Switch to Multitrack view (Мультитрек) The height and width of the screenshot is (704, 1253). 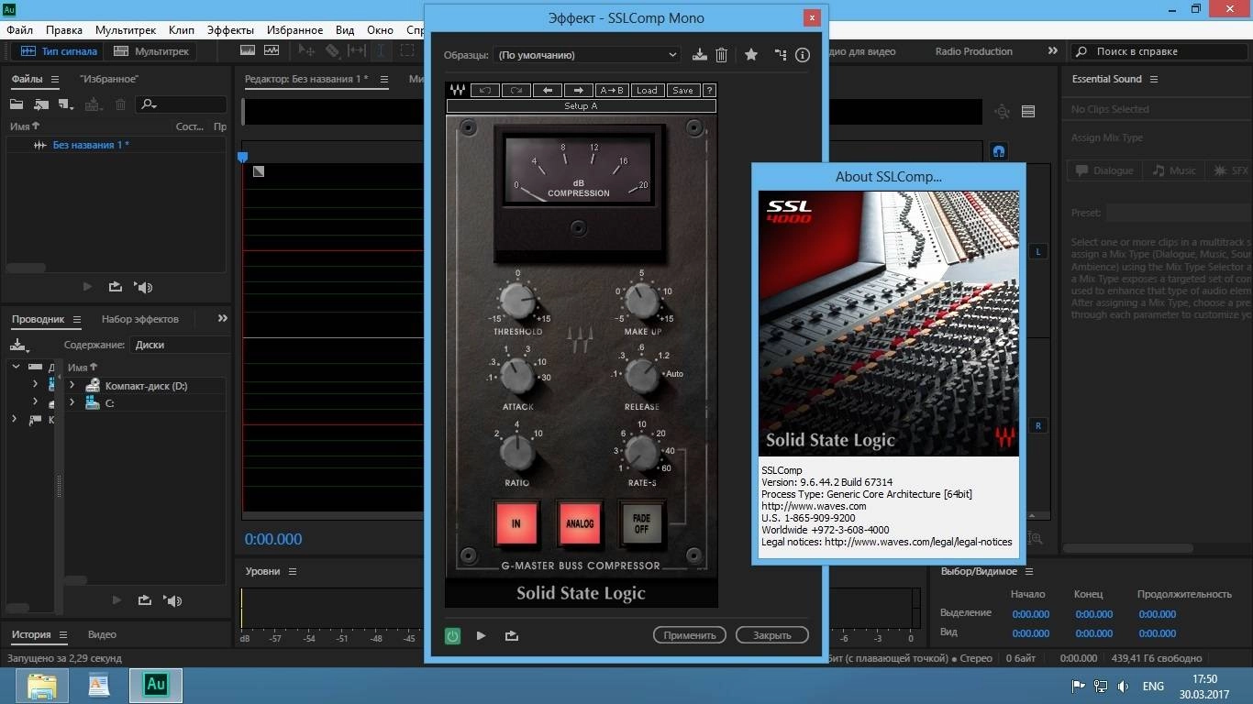(x=150, y=51)
